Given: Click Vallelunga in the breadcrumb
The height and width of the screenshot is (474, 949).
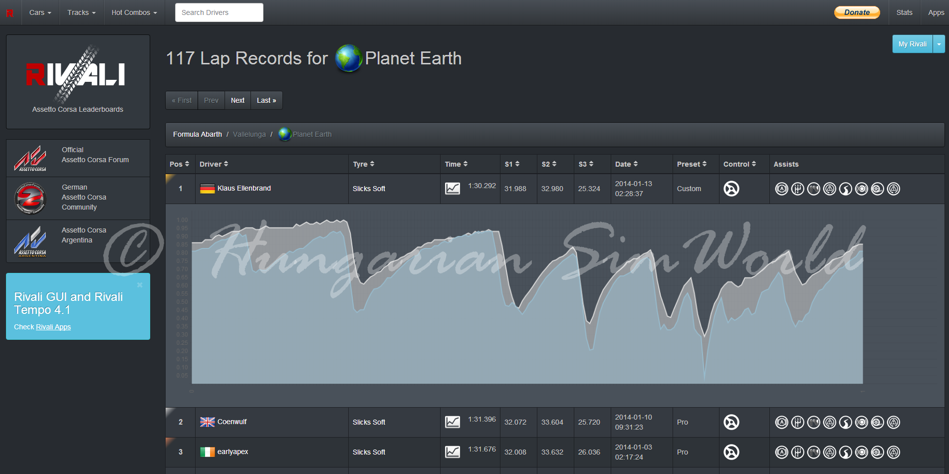Looking at the screenshot, I should (249, 134).
